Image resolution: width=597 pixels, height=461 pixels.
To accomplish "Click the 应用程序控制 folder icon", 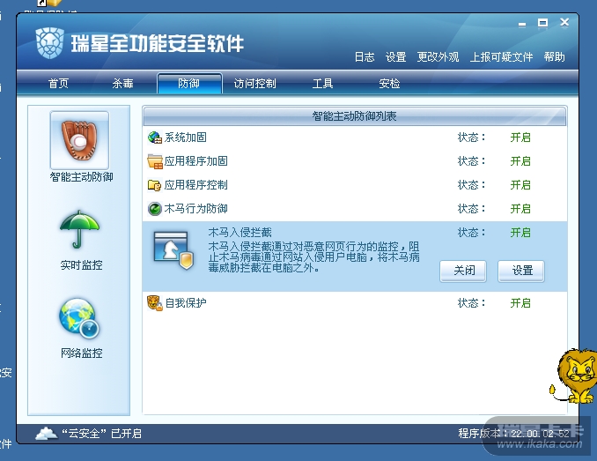I will tap(155, 185).
